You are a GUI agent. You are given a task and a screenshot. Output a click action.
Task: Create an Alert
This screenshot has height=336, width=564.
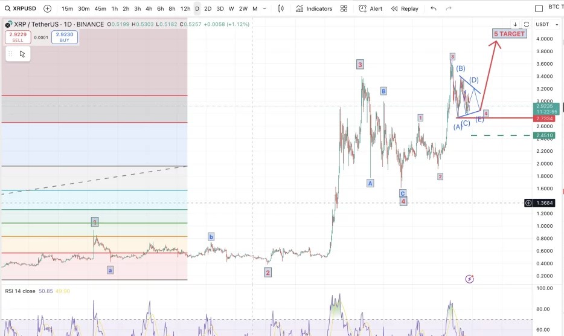(371, 8)
